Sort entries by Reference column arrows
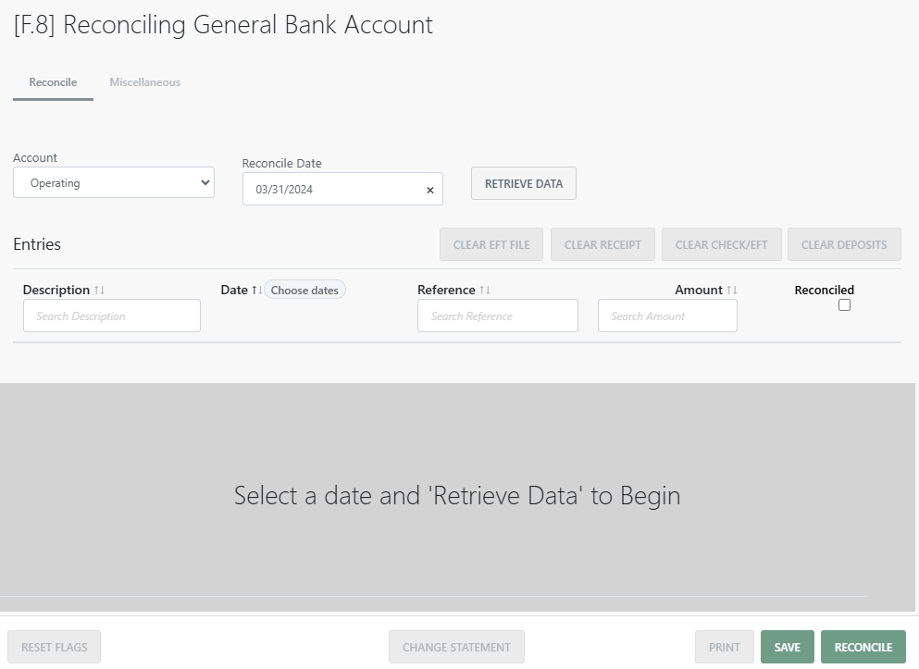This screenshot has width=919, height=669. point(485,290)
